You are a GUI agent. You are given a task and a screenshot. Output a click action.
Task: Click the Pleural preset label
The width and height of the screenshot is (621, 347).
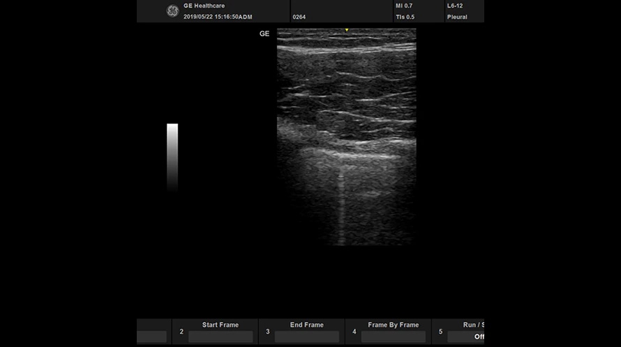pos(457,17)
